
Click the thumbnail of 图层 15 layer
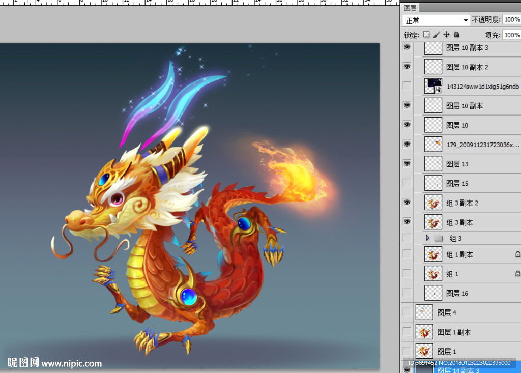(x=433, y=183)
